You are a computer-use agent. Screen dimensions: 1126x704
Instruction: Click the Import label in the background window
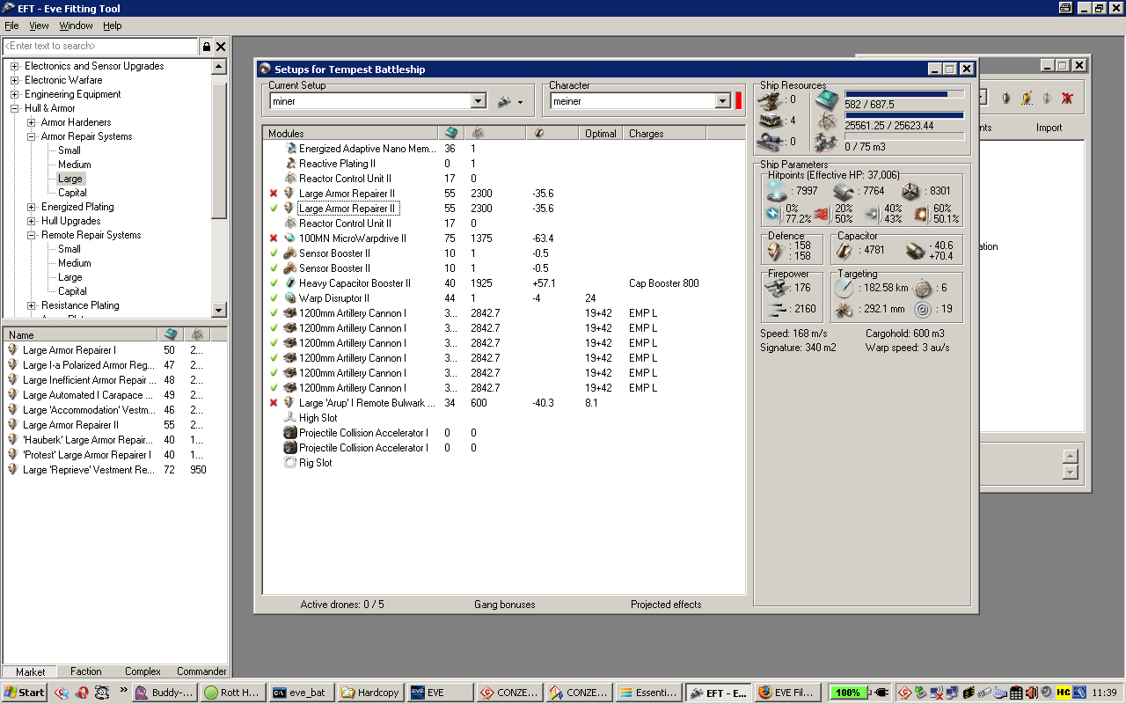[1049, 128]
